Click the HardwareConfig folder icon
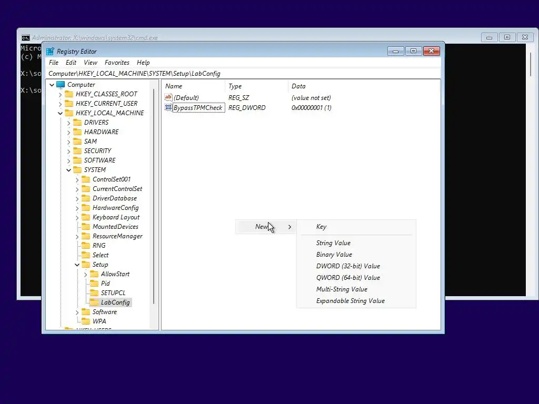Image resolution: width=539 pixels, height=404 pixels. pos(86,208)
